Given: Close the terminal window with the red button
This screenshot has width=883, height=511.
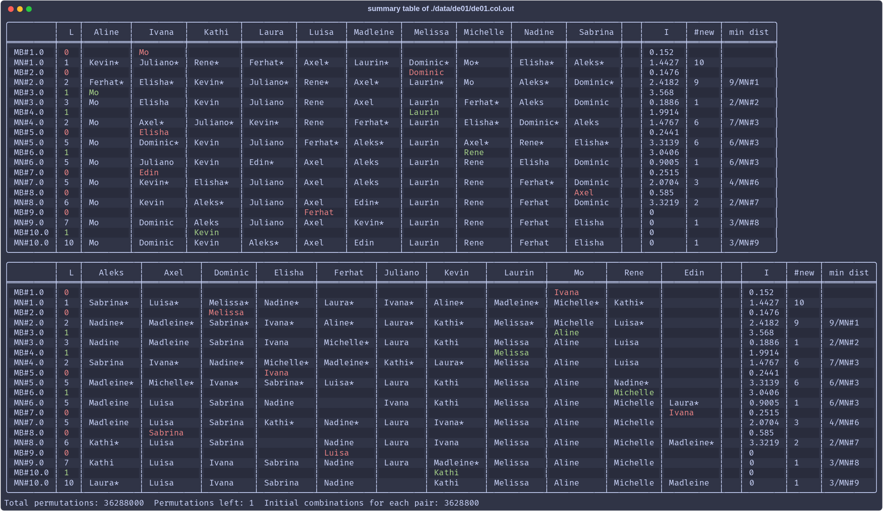Looking at the screenshot, I should [11, 9].
